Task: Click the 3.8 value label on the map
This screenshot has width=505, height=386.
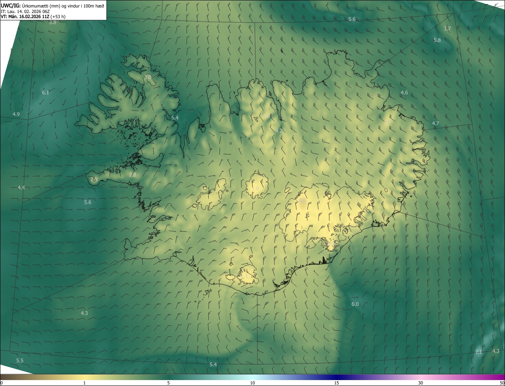Action: [x=52, y=22]
